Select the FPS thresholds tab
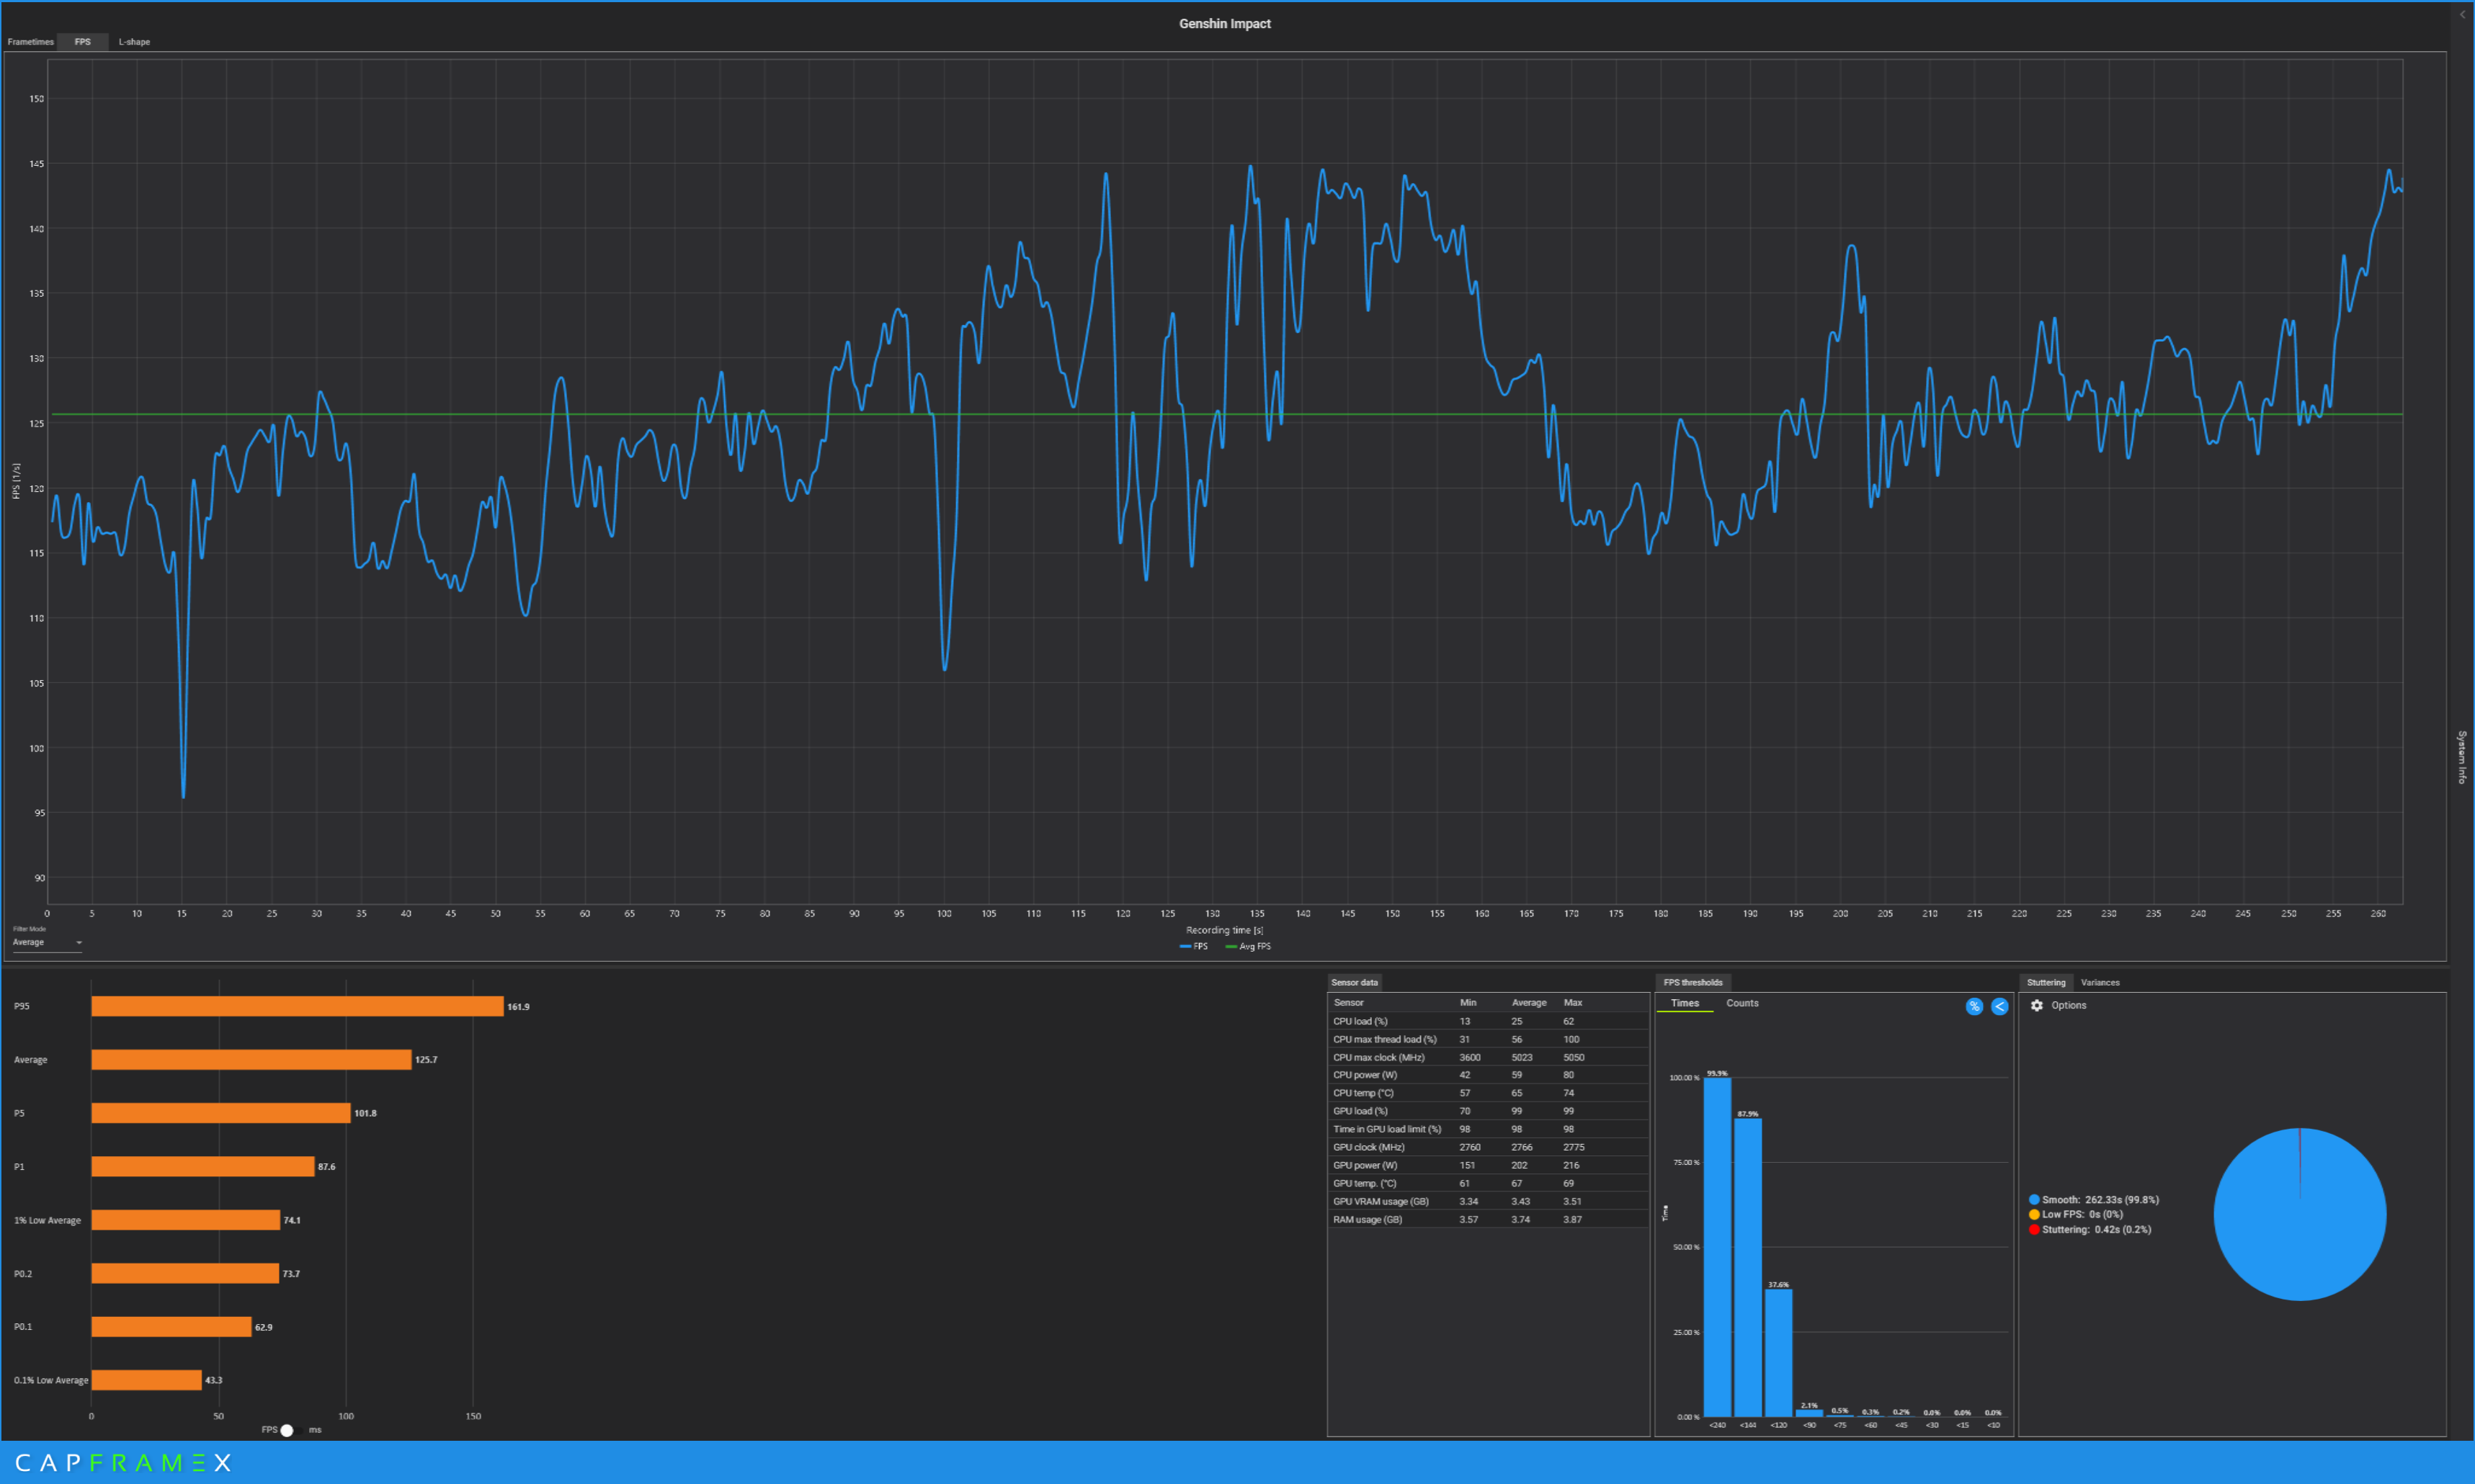 (1692, 982)
